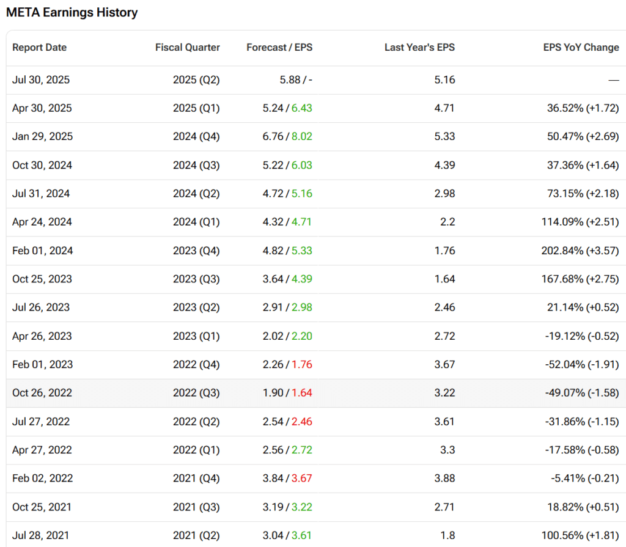Select the "2.02 / 2.20" forecast and EPS cell
This screenshot has height=547, width=626.
tap(287, 336)
